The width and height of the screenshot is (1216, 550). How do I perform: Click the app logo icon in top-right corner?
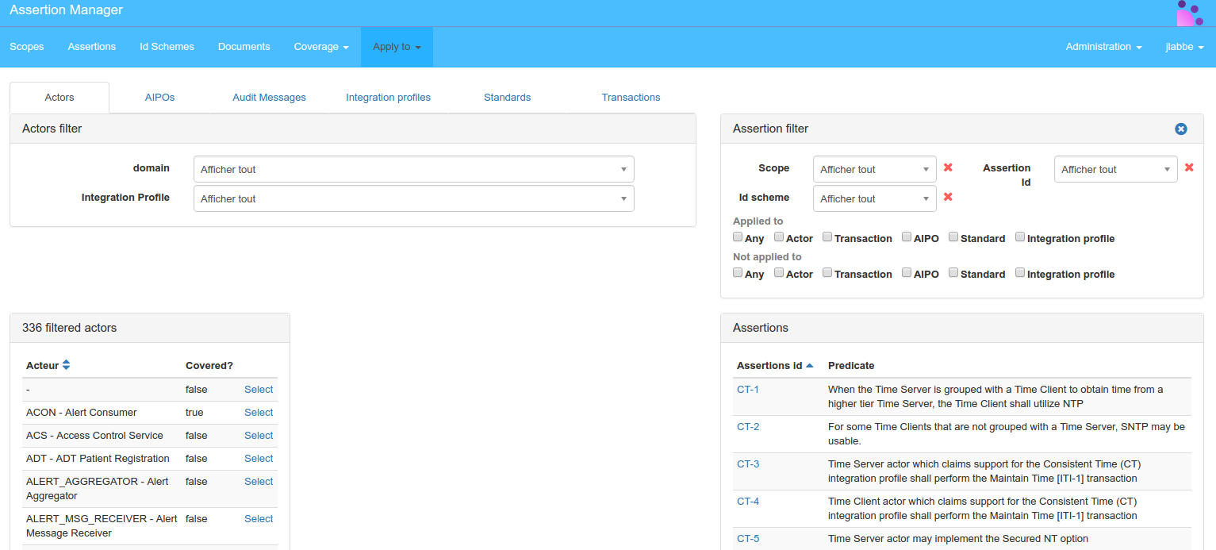coord(1190,13)
